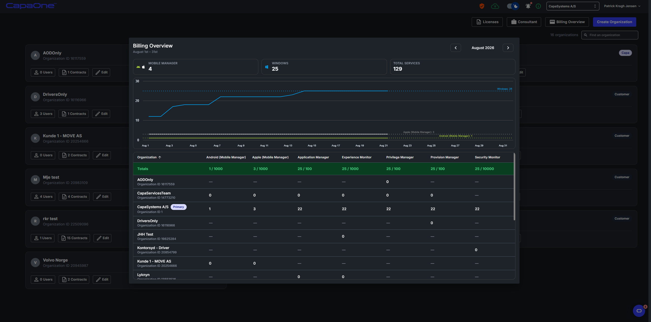Select the Kunde 1 - MOVE AS billing row

tap(323, 263)
